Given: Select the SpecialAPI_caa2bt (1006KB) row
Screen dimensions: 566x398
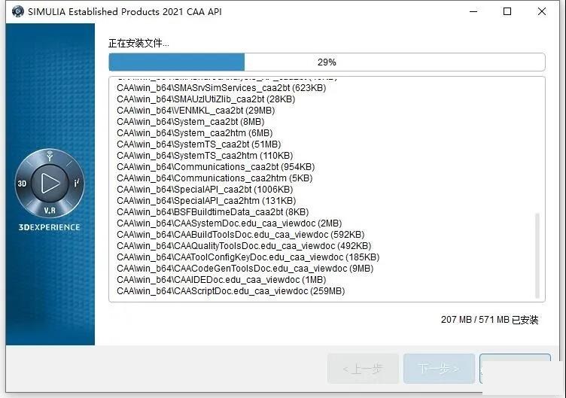Looking at the screenshot, I should click(205, 189).
